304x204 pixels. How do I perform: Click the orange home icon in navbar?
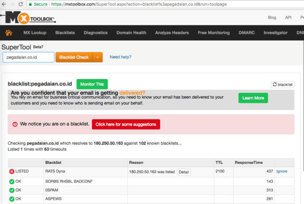click(x=8, y=33)
